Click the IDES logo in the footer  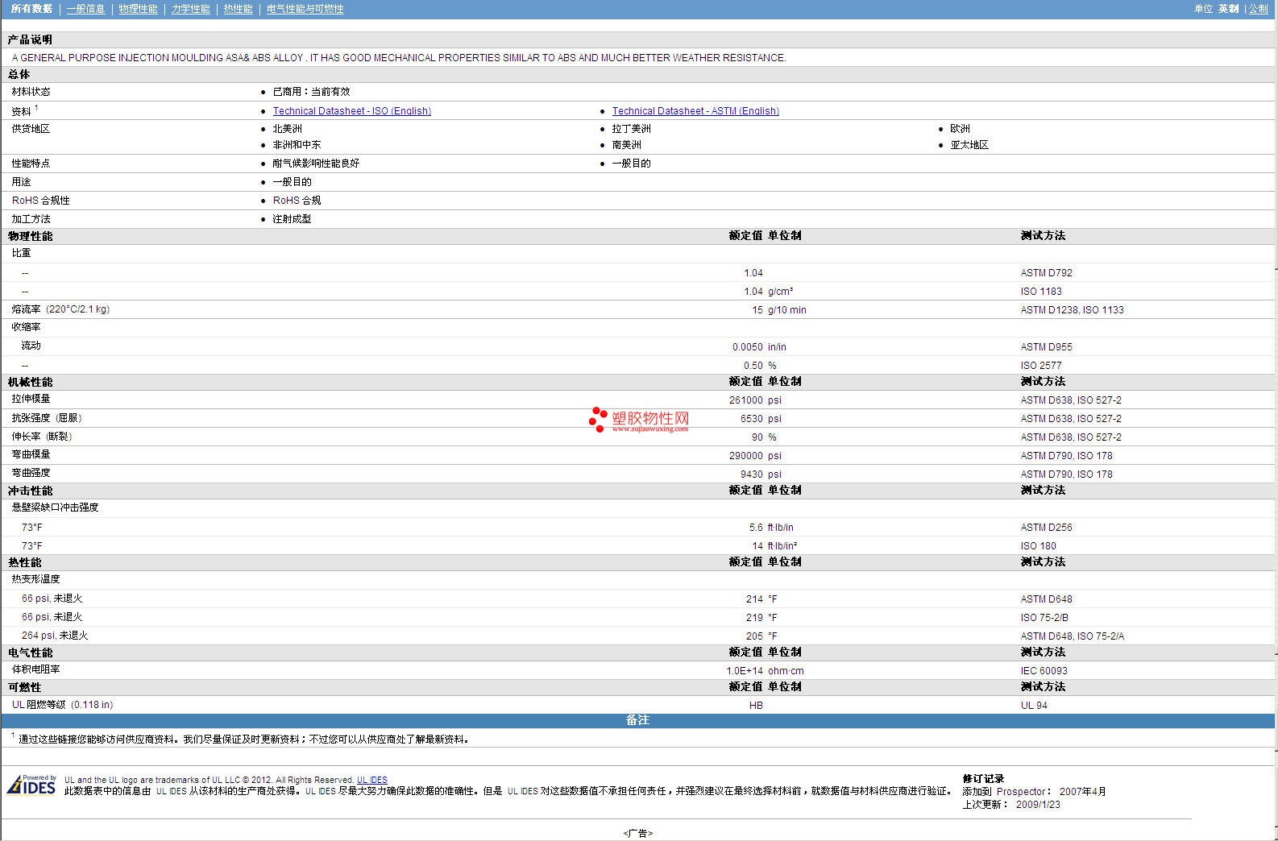point(31,785)
